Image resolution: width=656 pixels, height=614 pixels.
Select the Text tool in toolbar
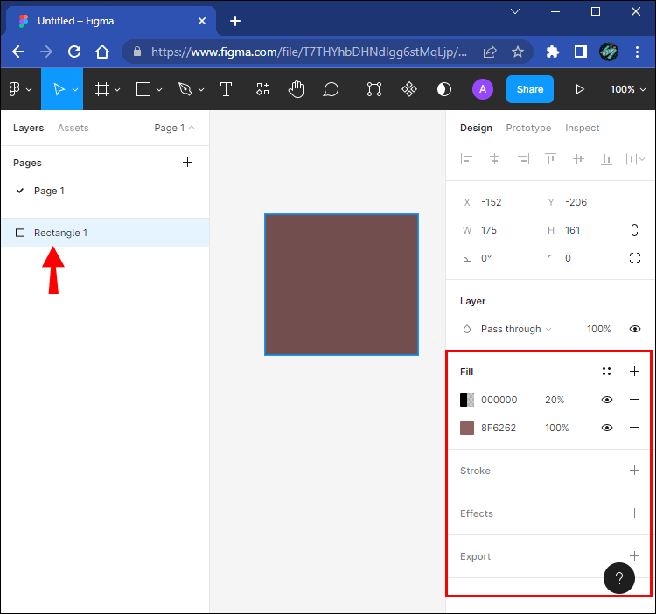point(226,89)
